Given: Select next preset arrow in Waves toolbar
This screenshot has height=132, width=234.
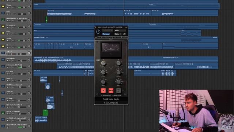Looking at the screenshot, I should tap(111, 37).
